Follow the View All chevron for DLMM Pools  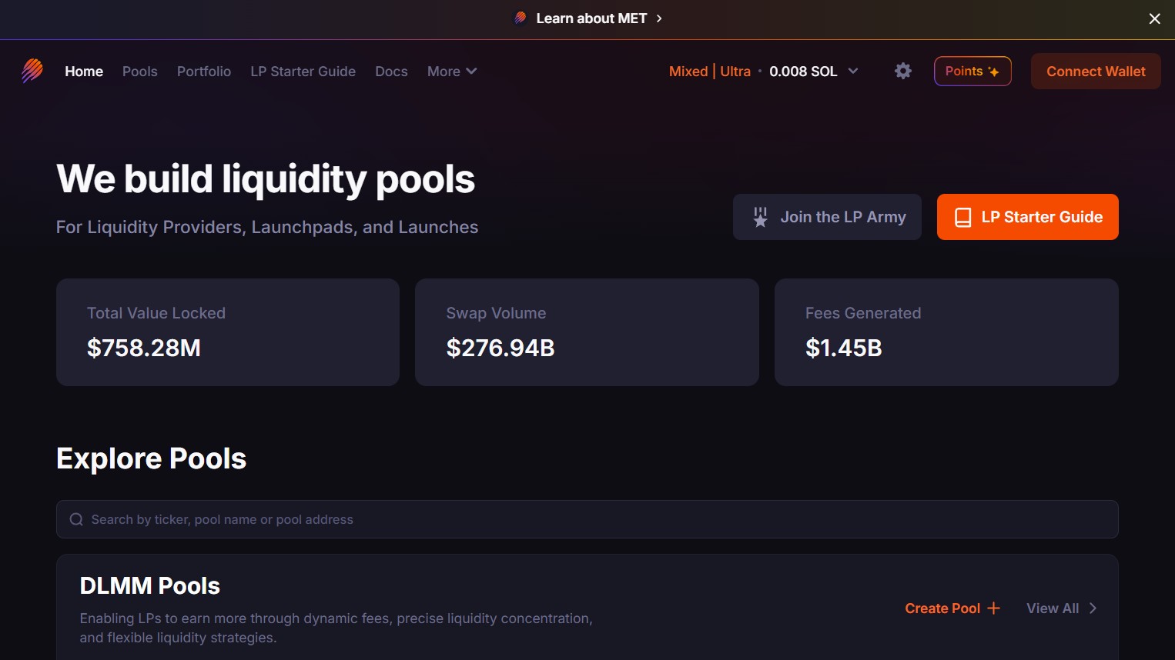click(x=1093, y=608)
